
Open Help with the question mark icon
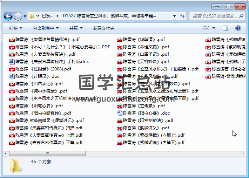238,28
